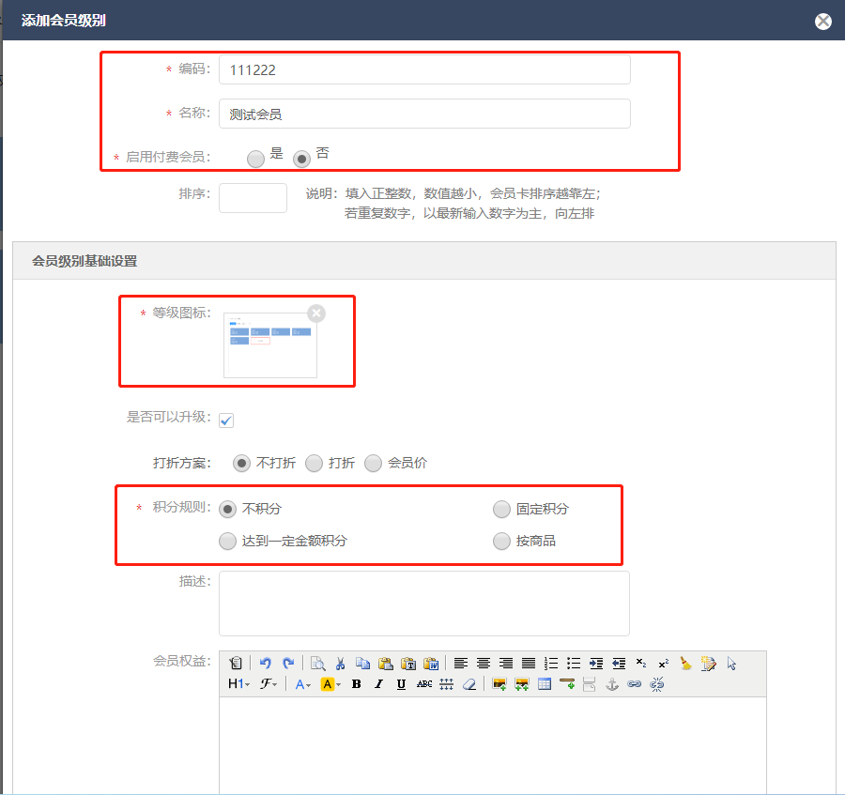Image resolution: width=845 pixels, height=795 pixels.
Task: Click the quick format notepad icon
Action: pyautogui.click(x=709, y=663)
